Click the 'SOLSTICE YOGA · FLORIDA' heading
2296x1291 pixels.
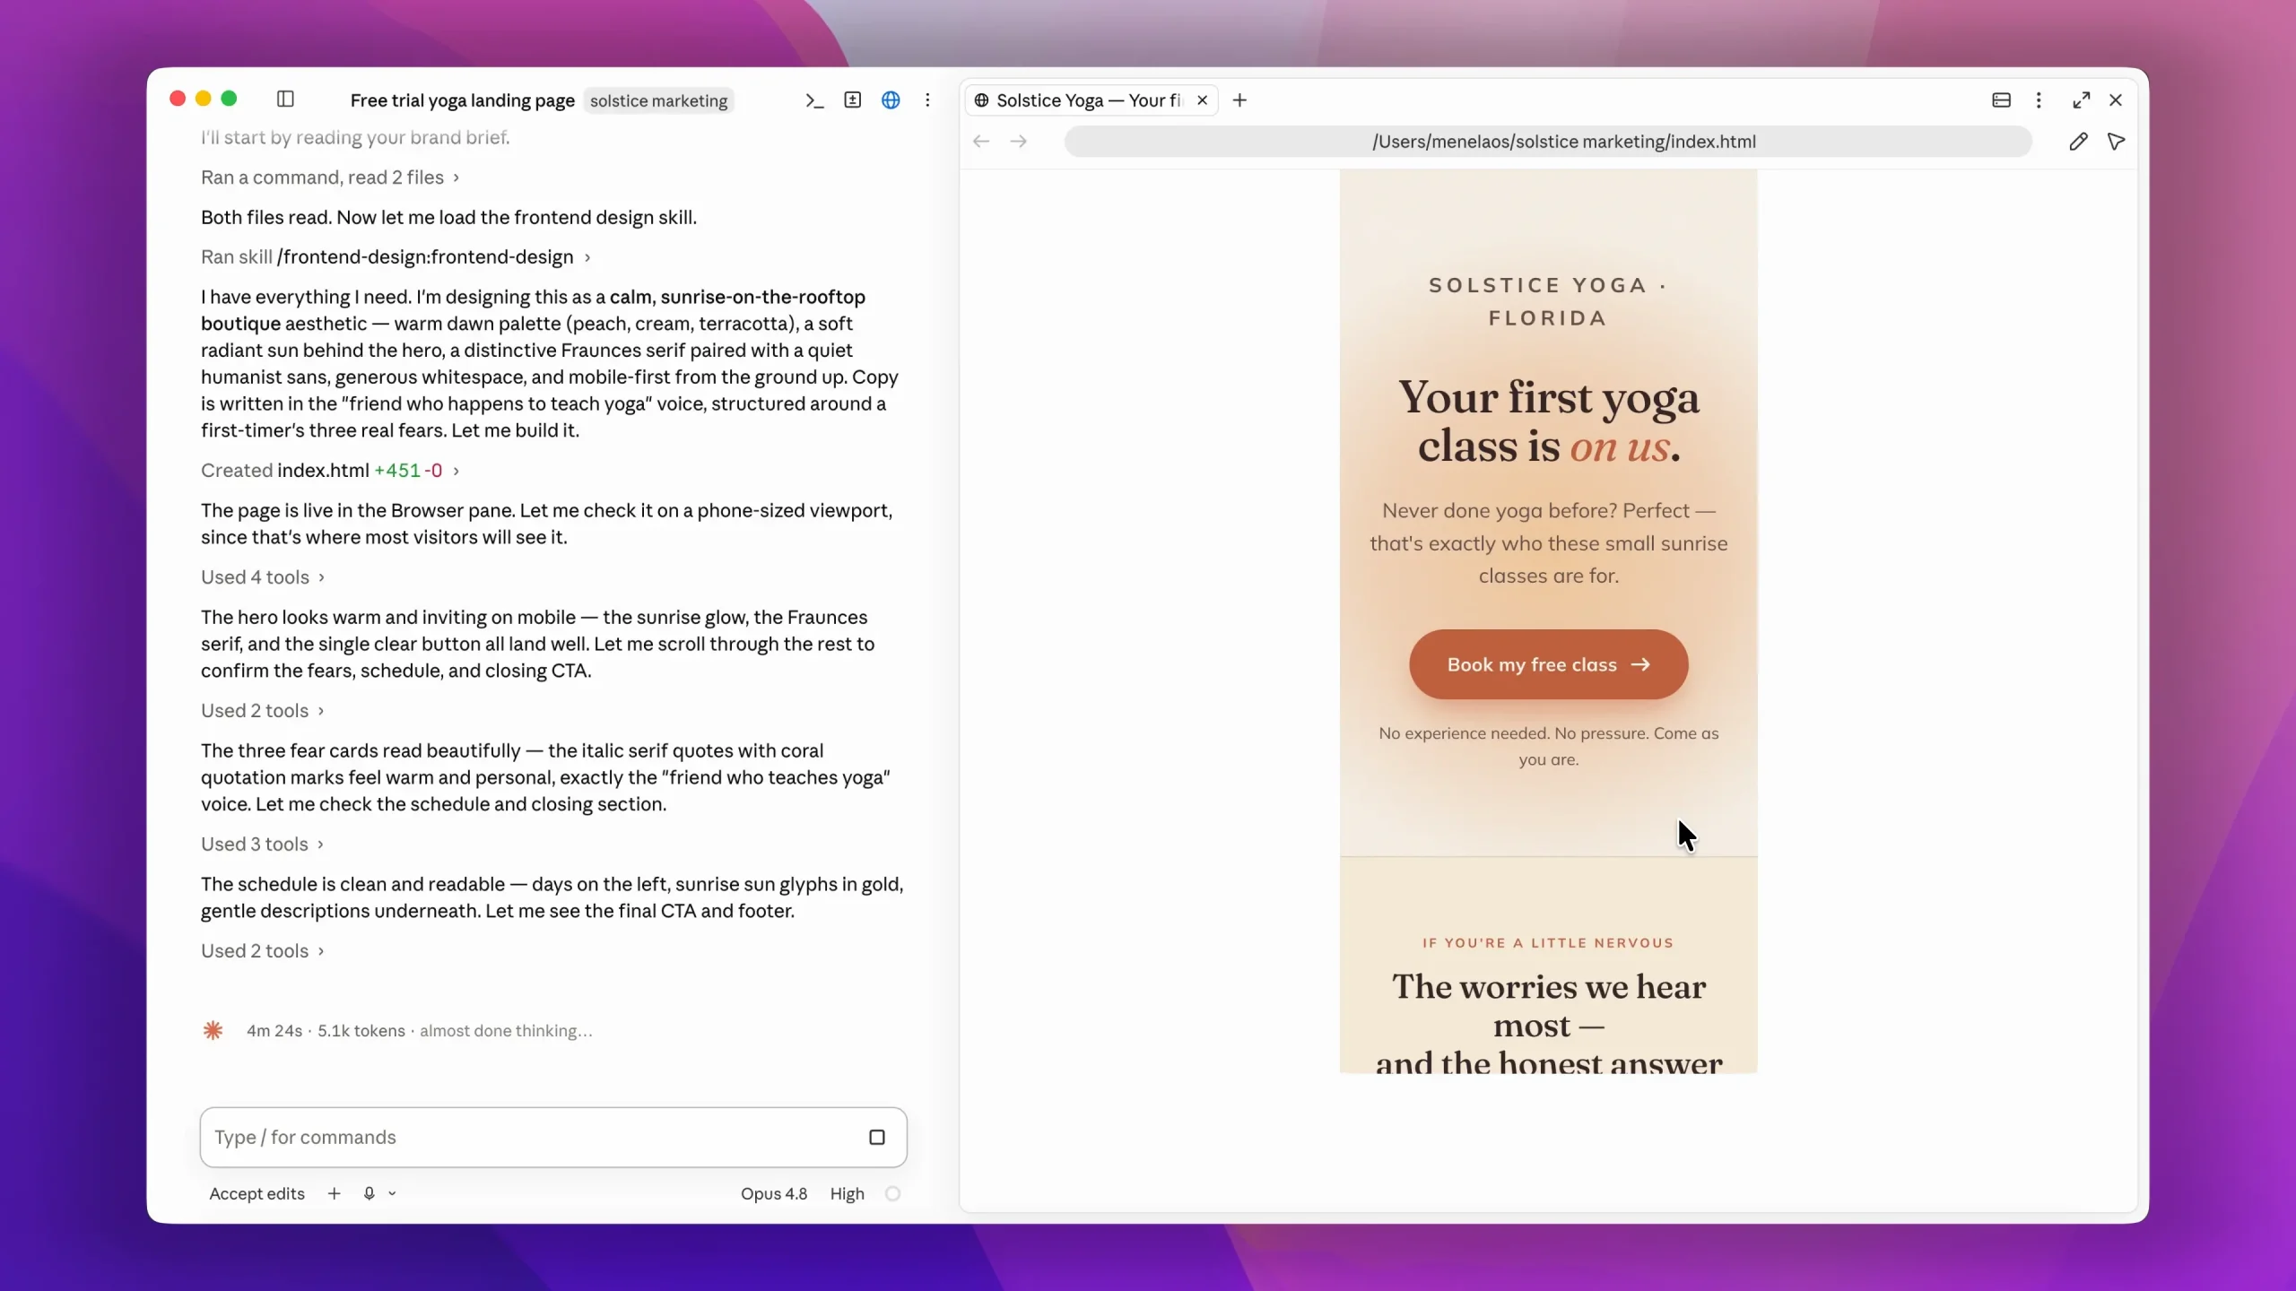pos(1548,301)
